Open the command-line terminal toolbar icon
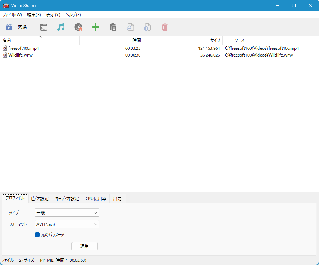The width and height of the screenshot is (319, 265). (44, 27)
